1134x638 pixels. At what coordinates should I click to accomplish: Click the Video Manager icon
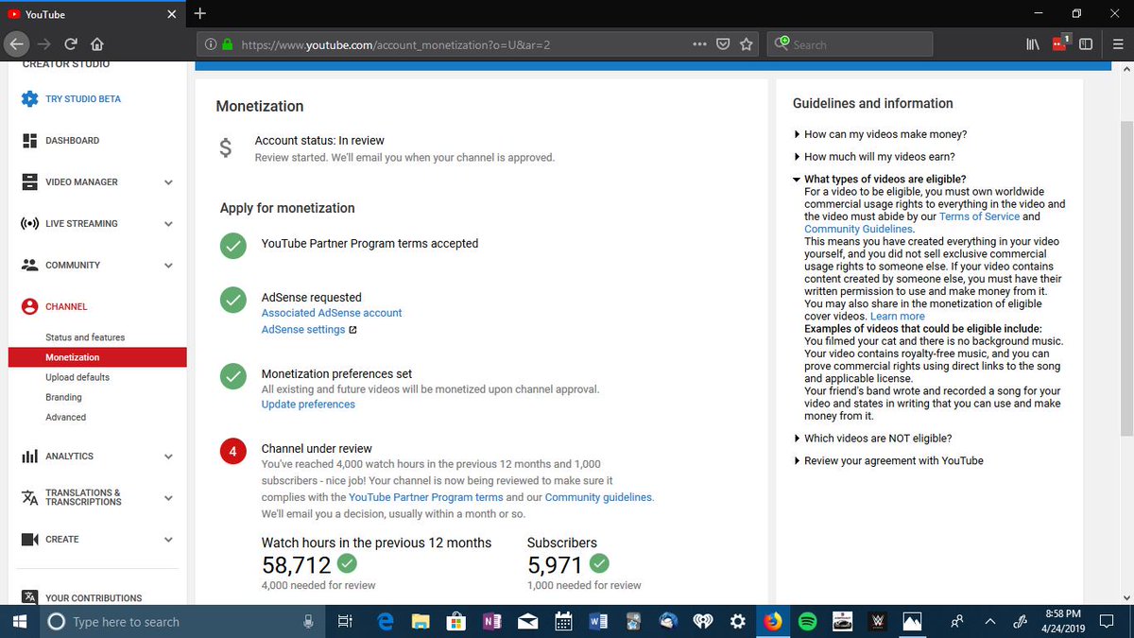(29, 181)
